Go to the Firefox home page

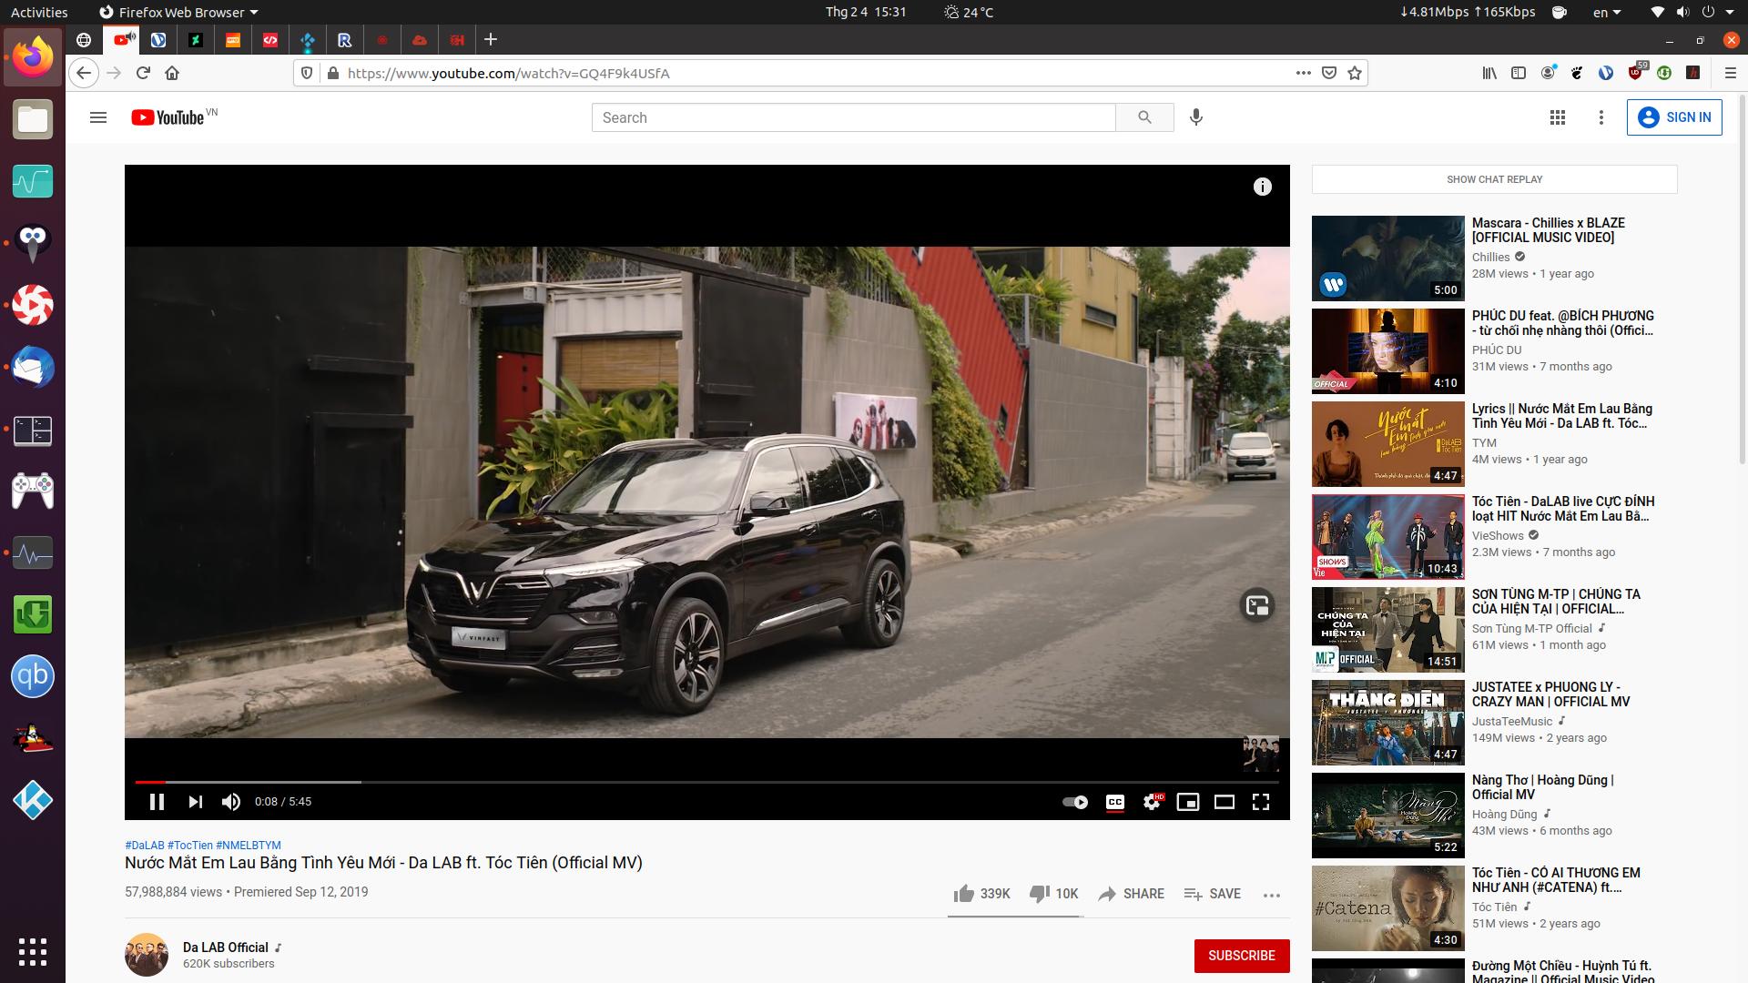(x=172, y=73)
